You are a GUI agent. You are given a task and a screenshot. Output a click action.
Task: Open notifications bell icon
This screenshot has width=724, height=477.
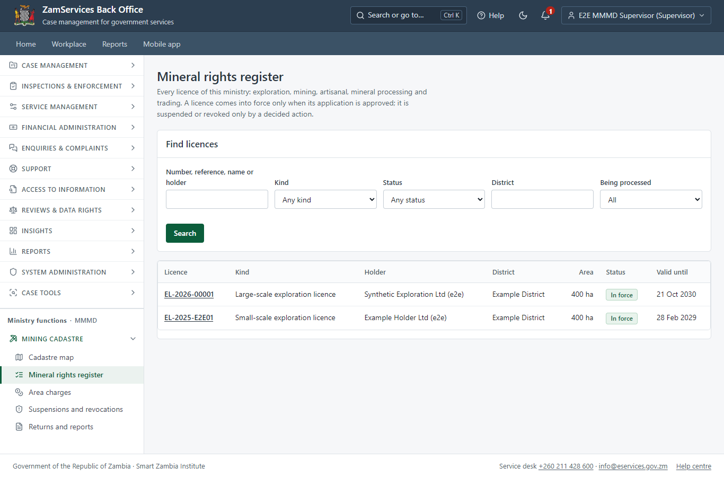545,15
